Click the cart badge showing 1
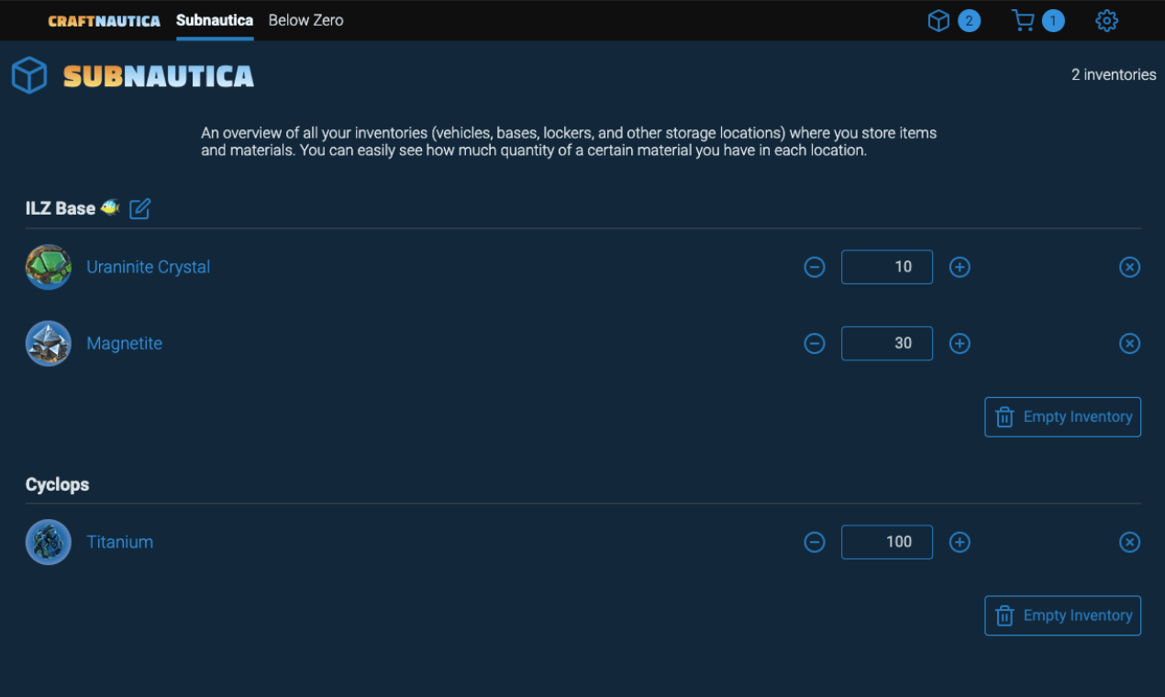The width and height of the screenshot is (1165, 697). click(x=1053, y=20)
